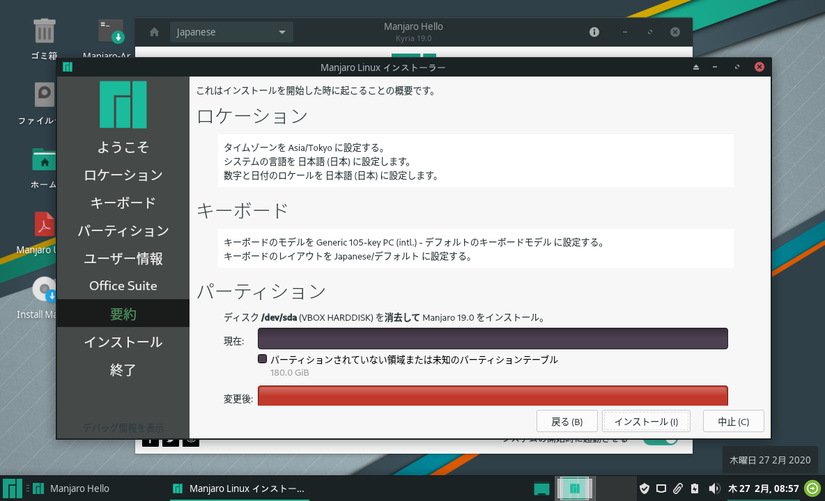Click the dark 現在 partition bar

tap(493, 339)
